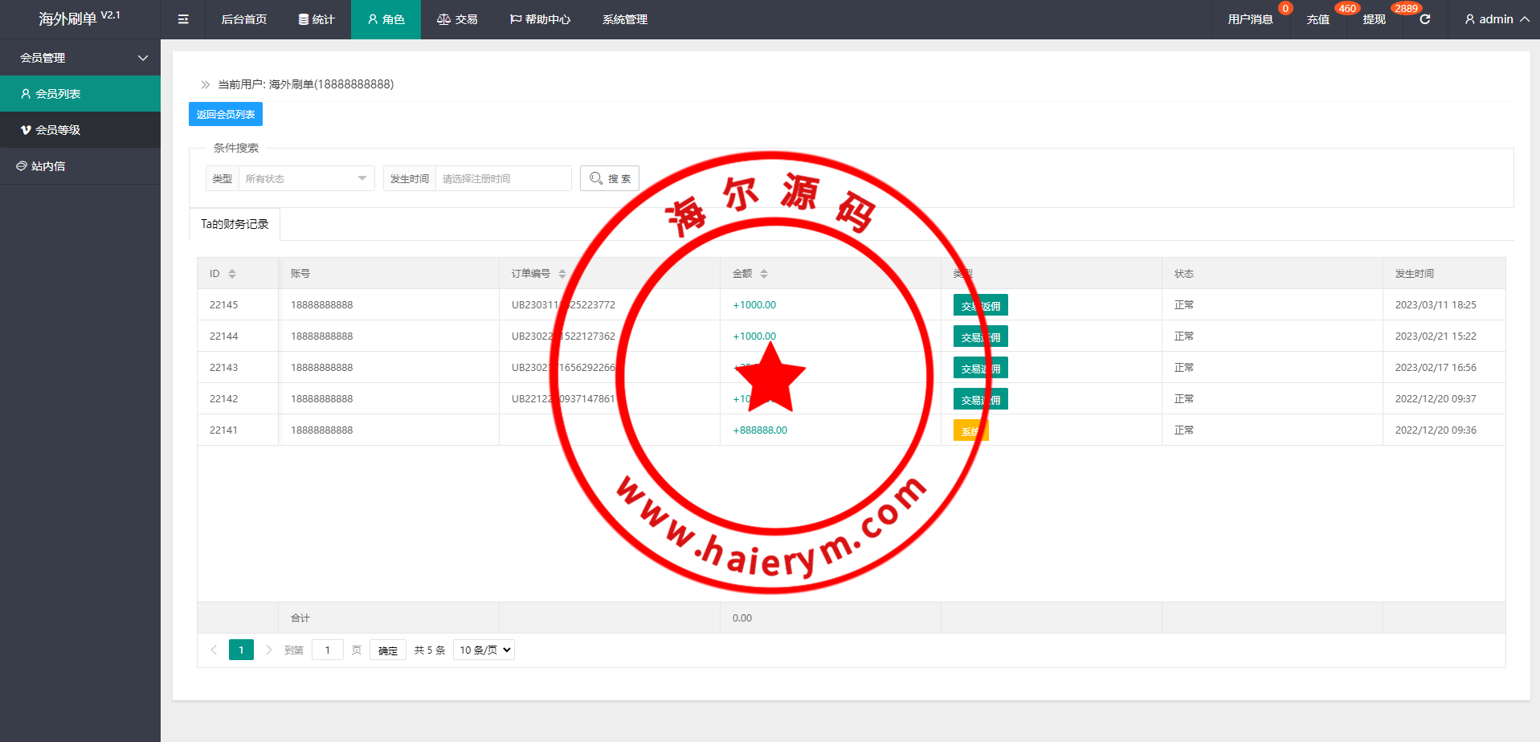Collapse the sidebar with the hamburger icon
This screenshot has height=742, width=1540.
tap(183, 19)
